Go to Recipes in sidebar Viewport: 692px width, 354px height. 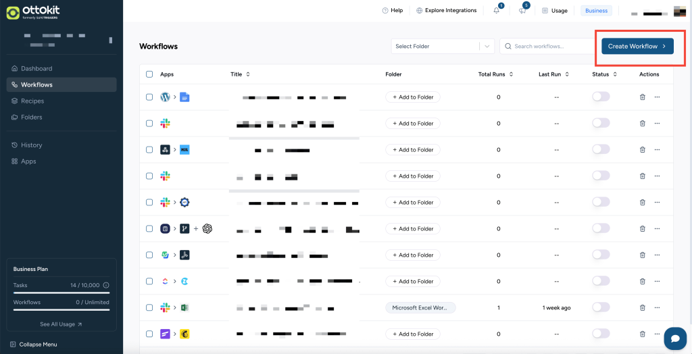click(32, 101)
